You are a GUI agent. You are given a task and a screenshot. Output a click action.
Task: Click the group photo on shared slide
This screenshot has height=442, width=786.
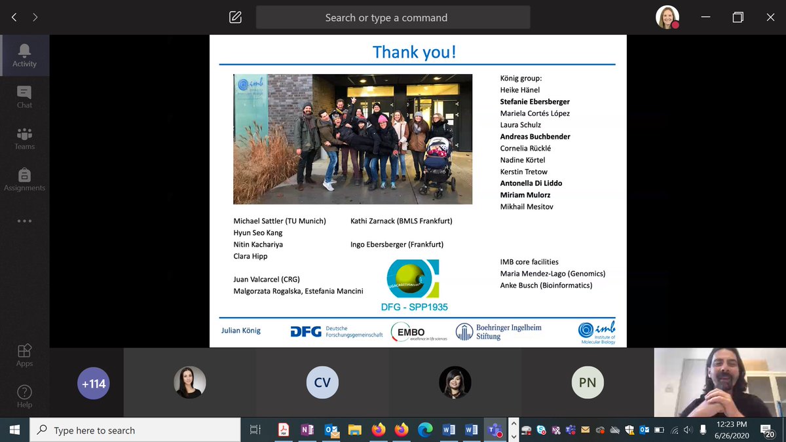pos(352,139)
